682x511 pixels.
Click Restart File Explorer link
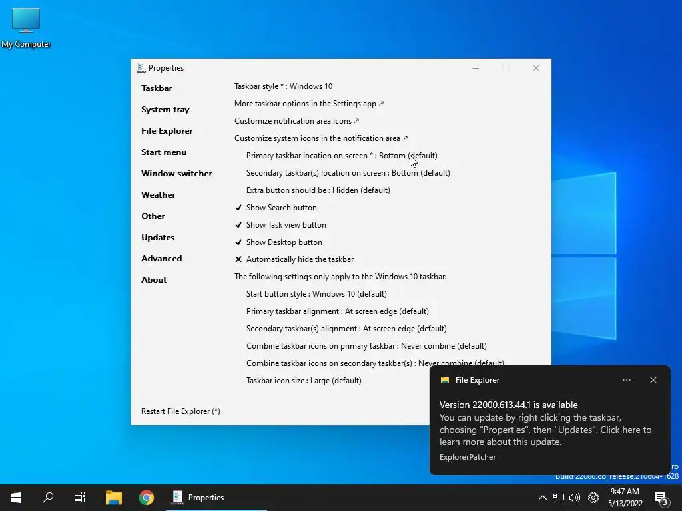(181, 411)
